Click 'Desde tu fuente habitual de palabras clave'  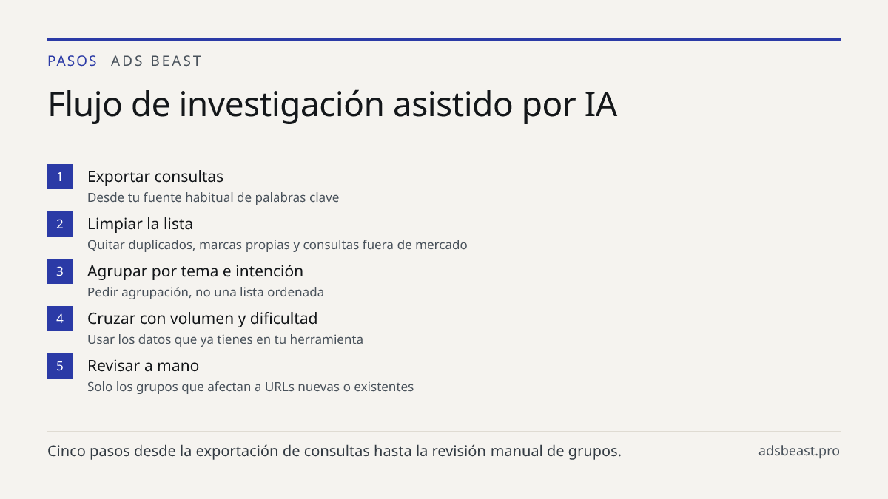[213, 197]
